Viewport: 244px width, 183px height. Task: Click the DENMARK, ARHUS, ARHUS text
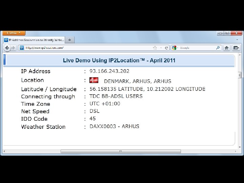(x=138, y=81)
